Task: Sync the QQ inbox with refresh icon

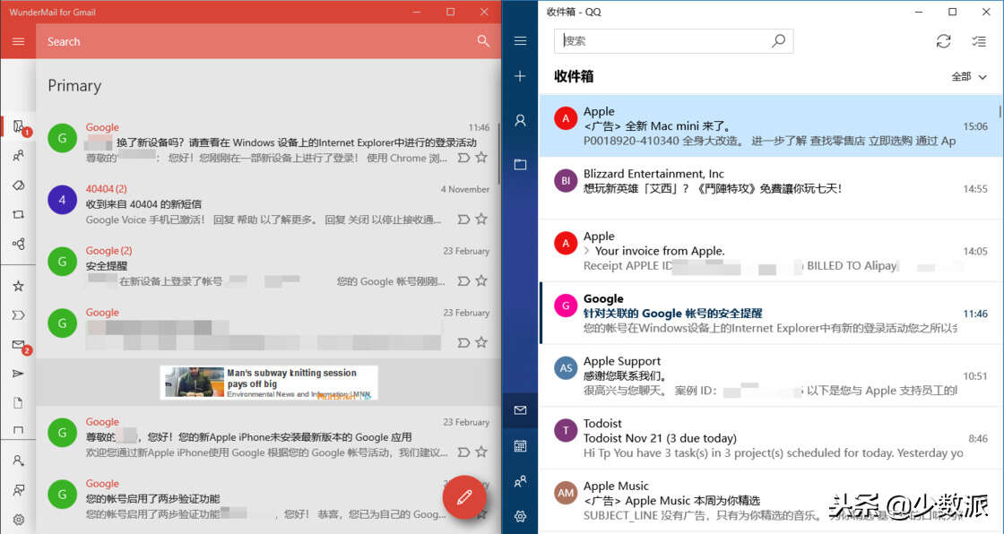Action: [x=943, y=41]
